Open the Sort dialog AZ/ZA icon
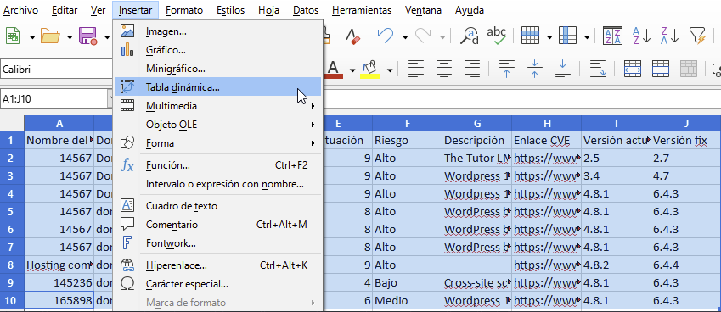Screen dimensions: 721x312 click(612, 36)
